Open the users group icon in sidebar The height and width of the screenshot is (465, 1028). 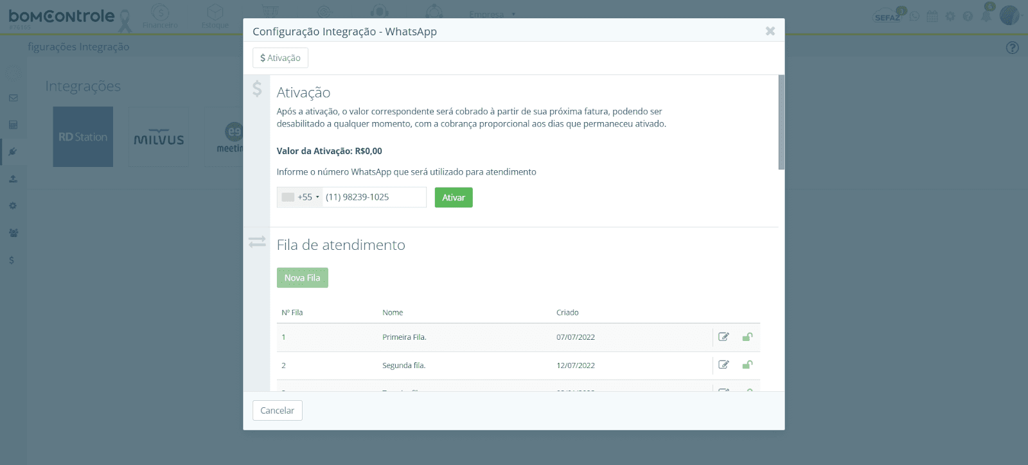(13, 233)
